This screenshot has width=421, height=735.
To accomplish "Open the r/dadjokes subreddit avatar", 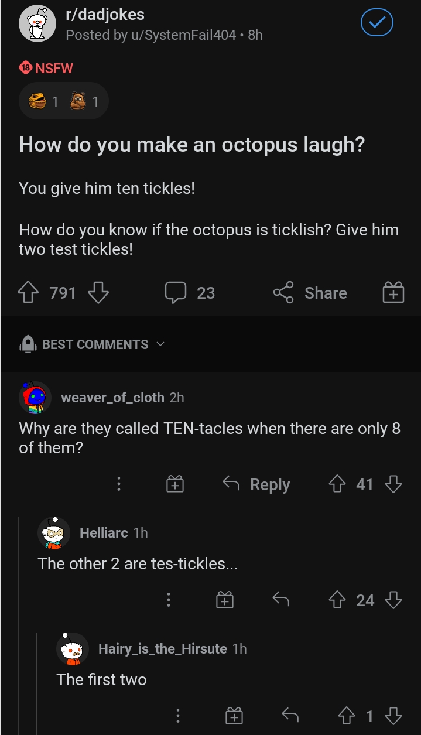I will click(x=37, y=23).
